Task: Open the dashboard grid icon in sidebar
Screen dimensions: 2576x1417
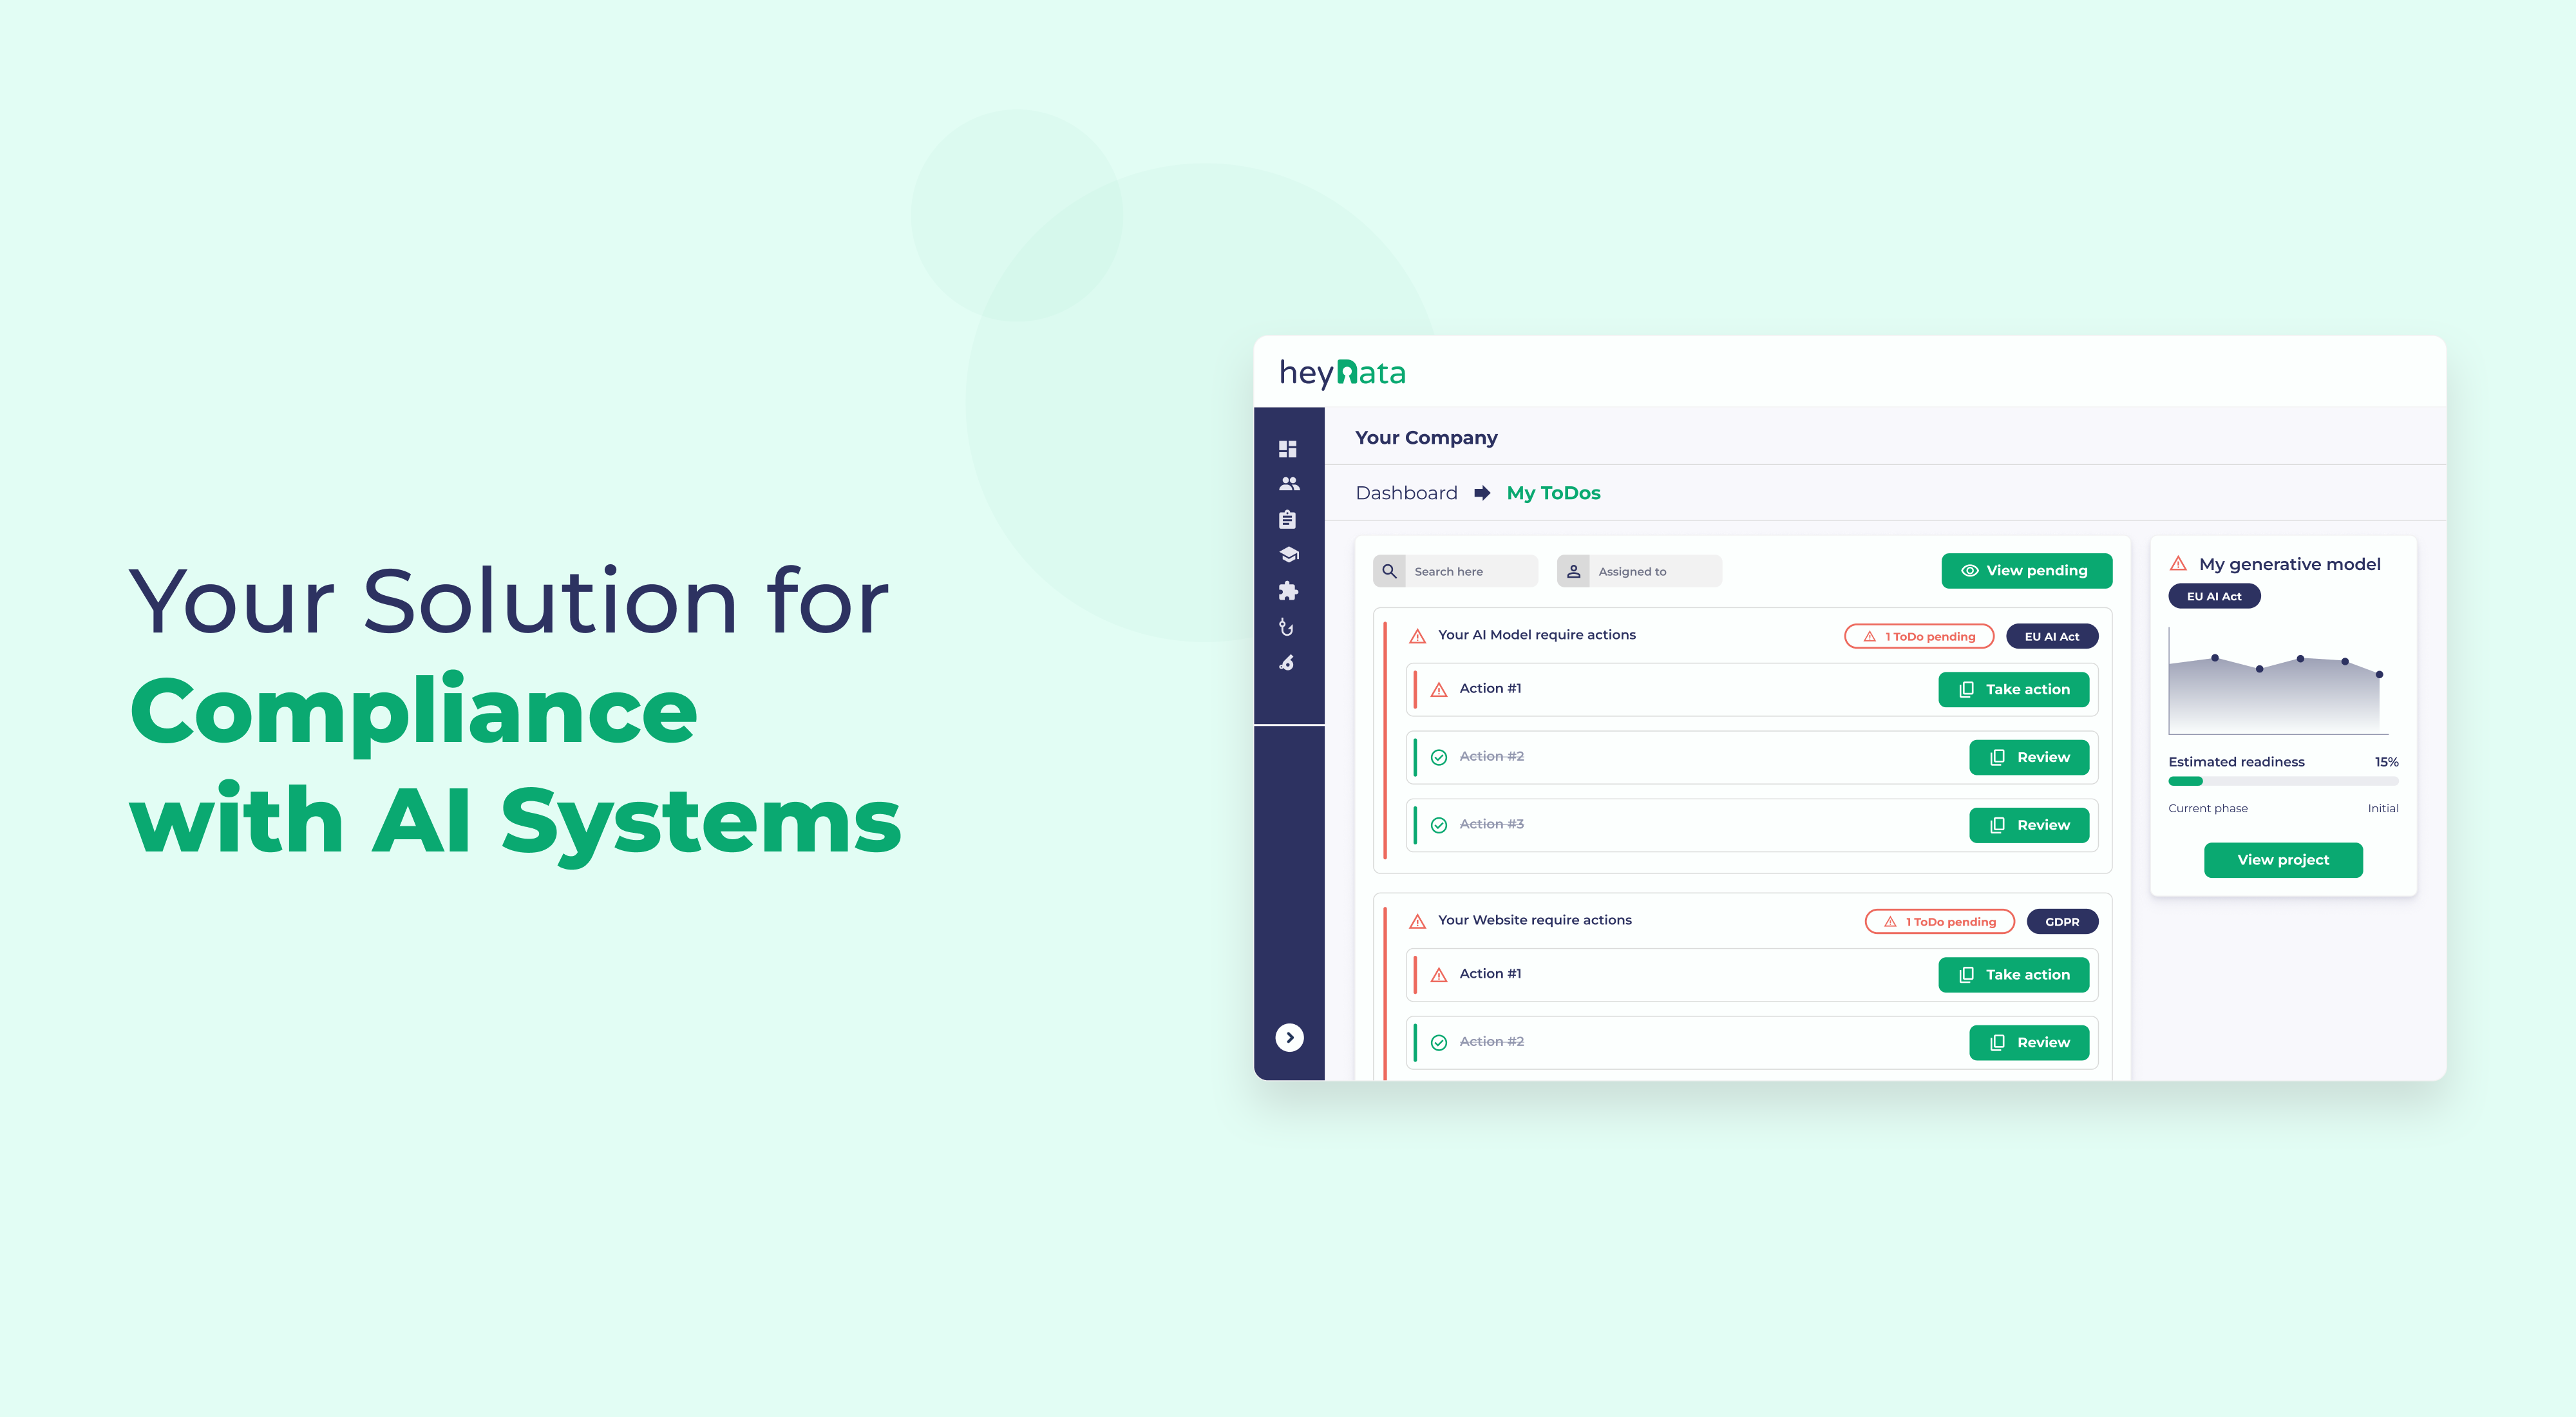Action: tap(1287, 449)
